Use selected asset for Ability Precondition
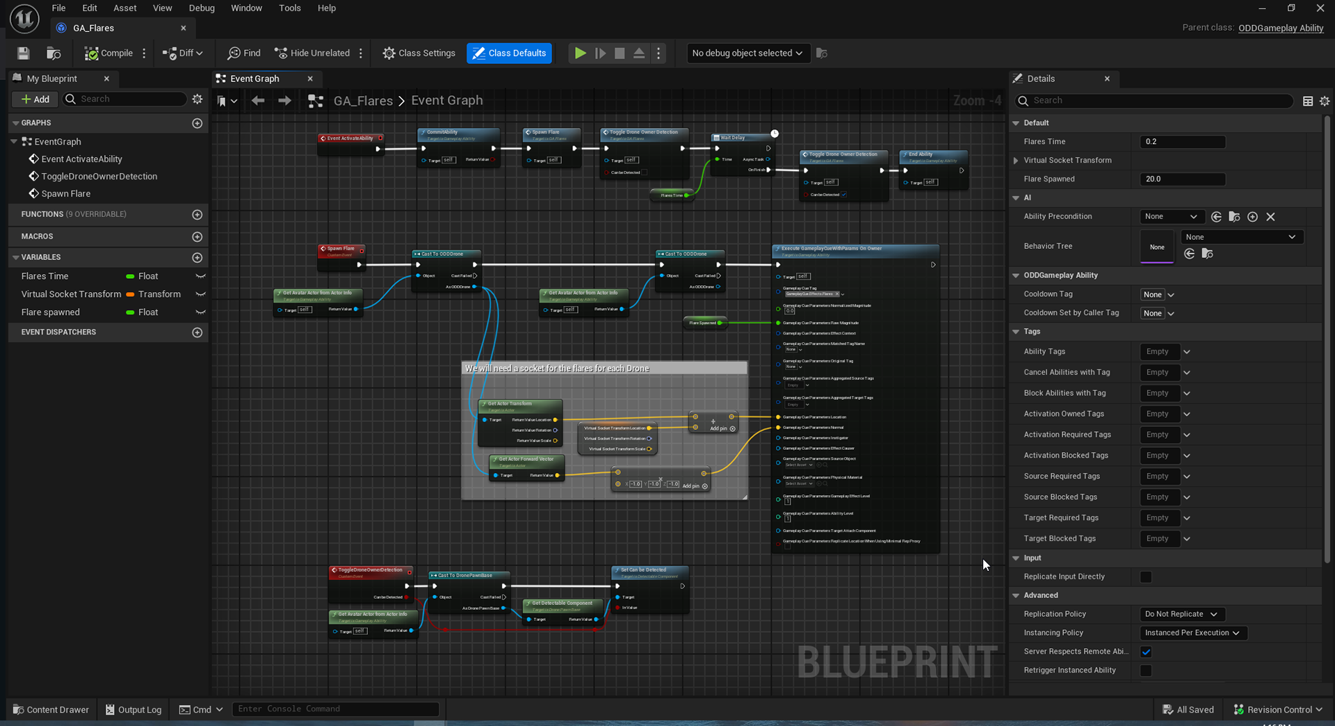The image size is (1335, 726). coord(1216,217)
